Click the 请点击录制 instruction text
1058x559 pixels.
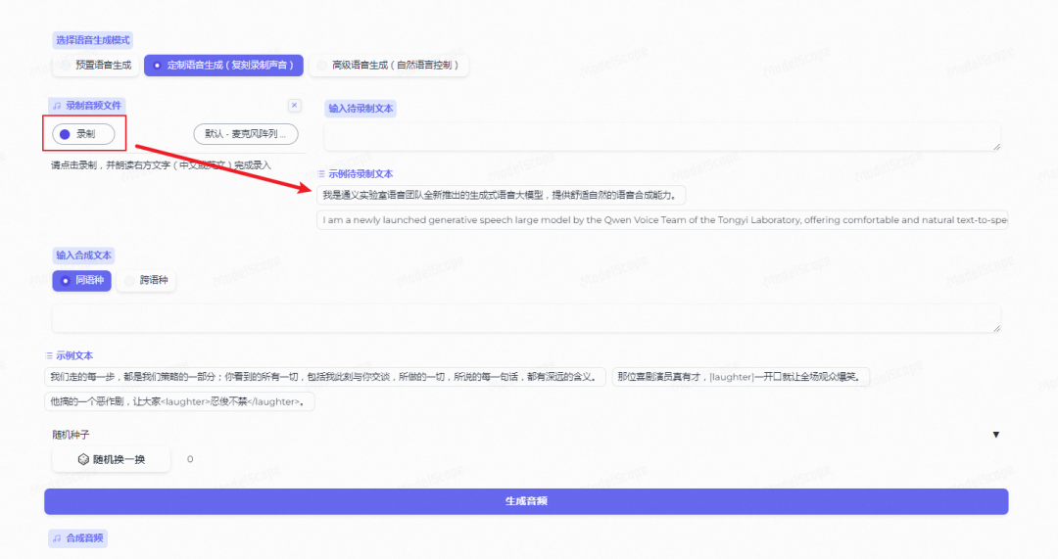point(161,165)
